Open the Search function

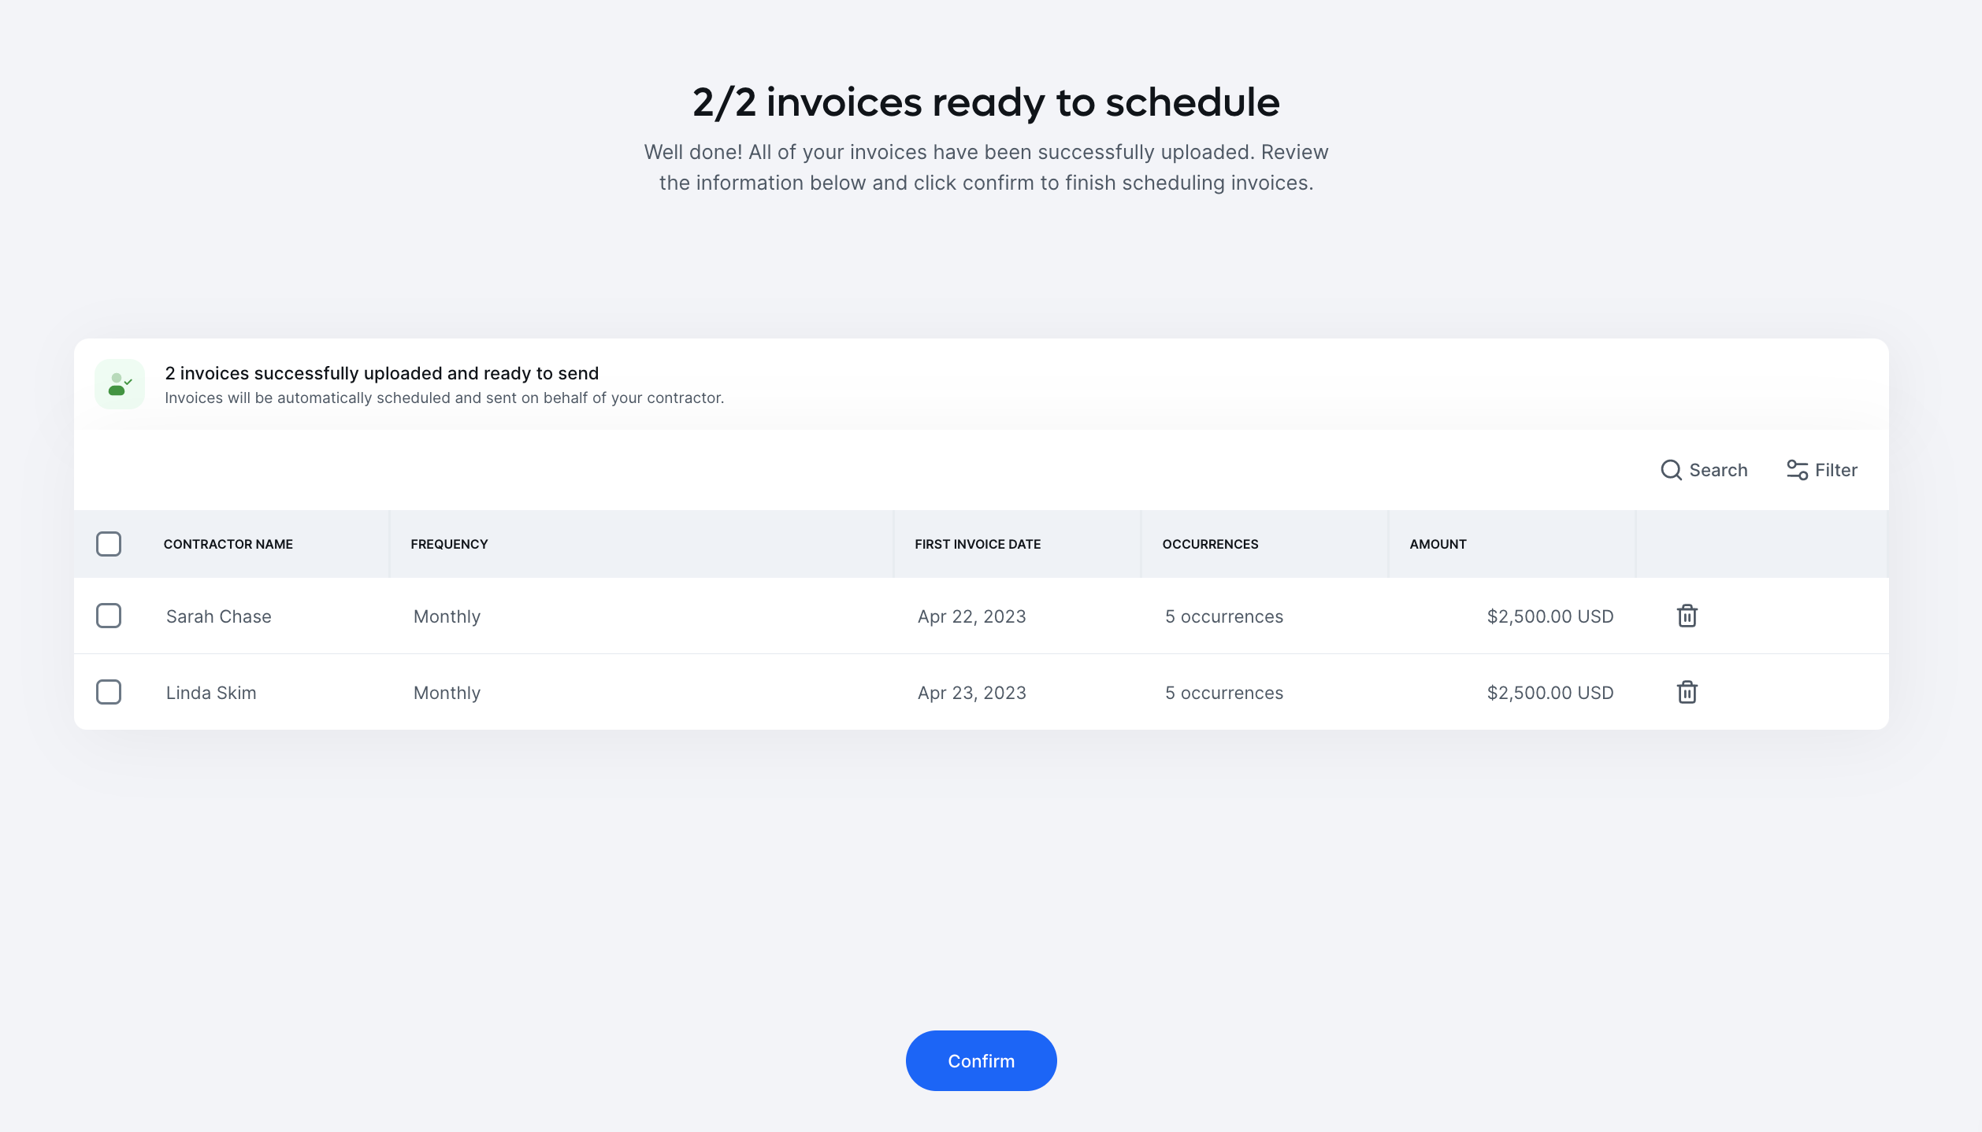1704,470
